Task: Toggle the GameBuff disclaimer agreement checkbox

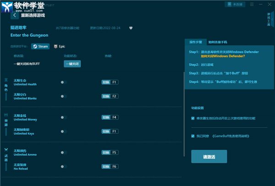Action: click(x=193, y=136)
